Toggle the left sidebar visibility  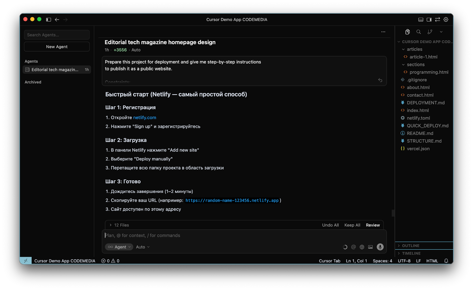tap(48, 20)
